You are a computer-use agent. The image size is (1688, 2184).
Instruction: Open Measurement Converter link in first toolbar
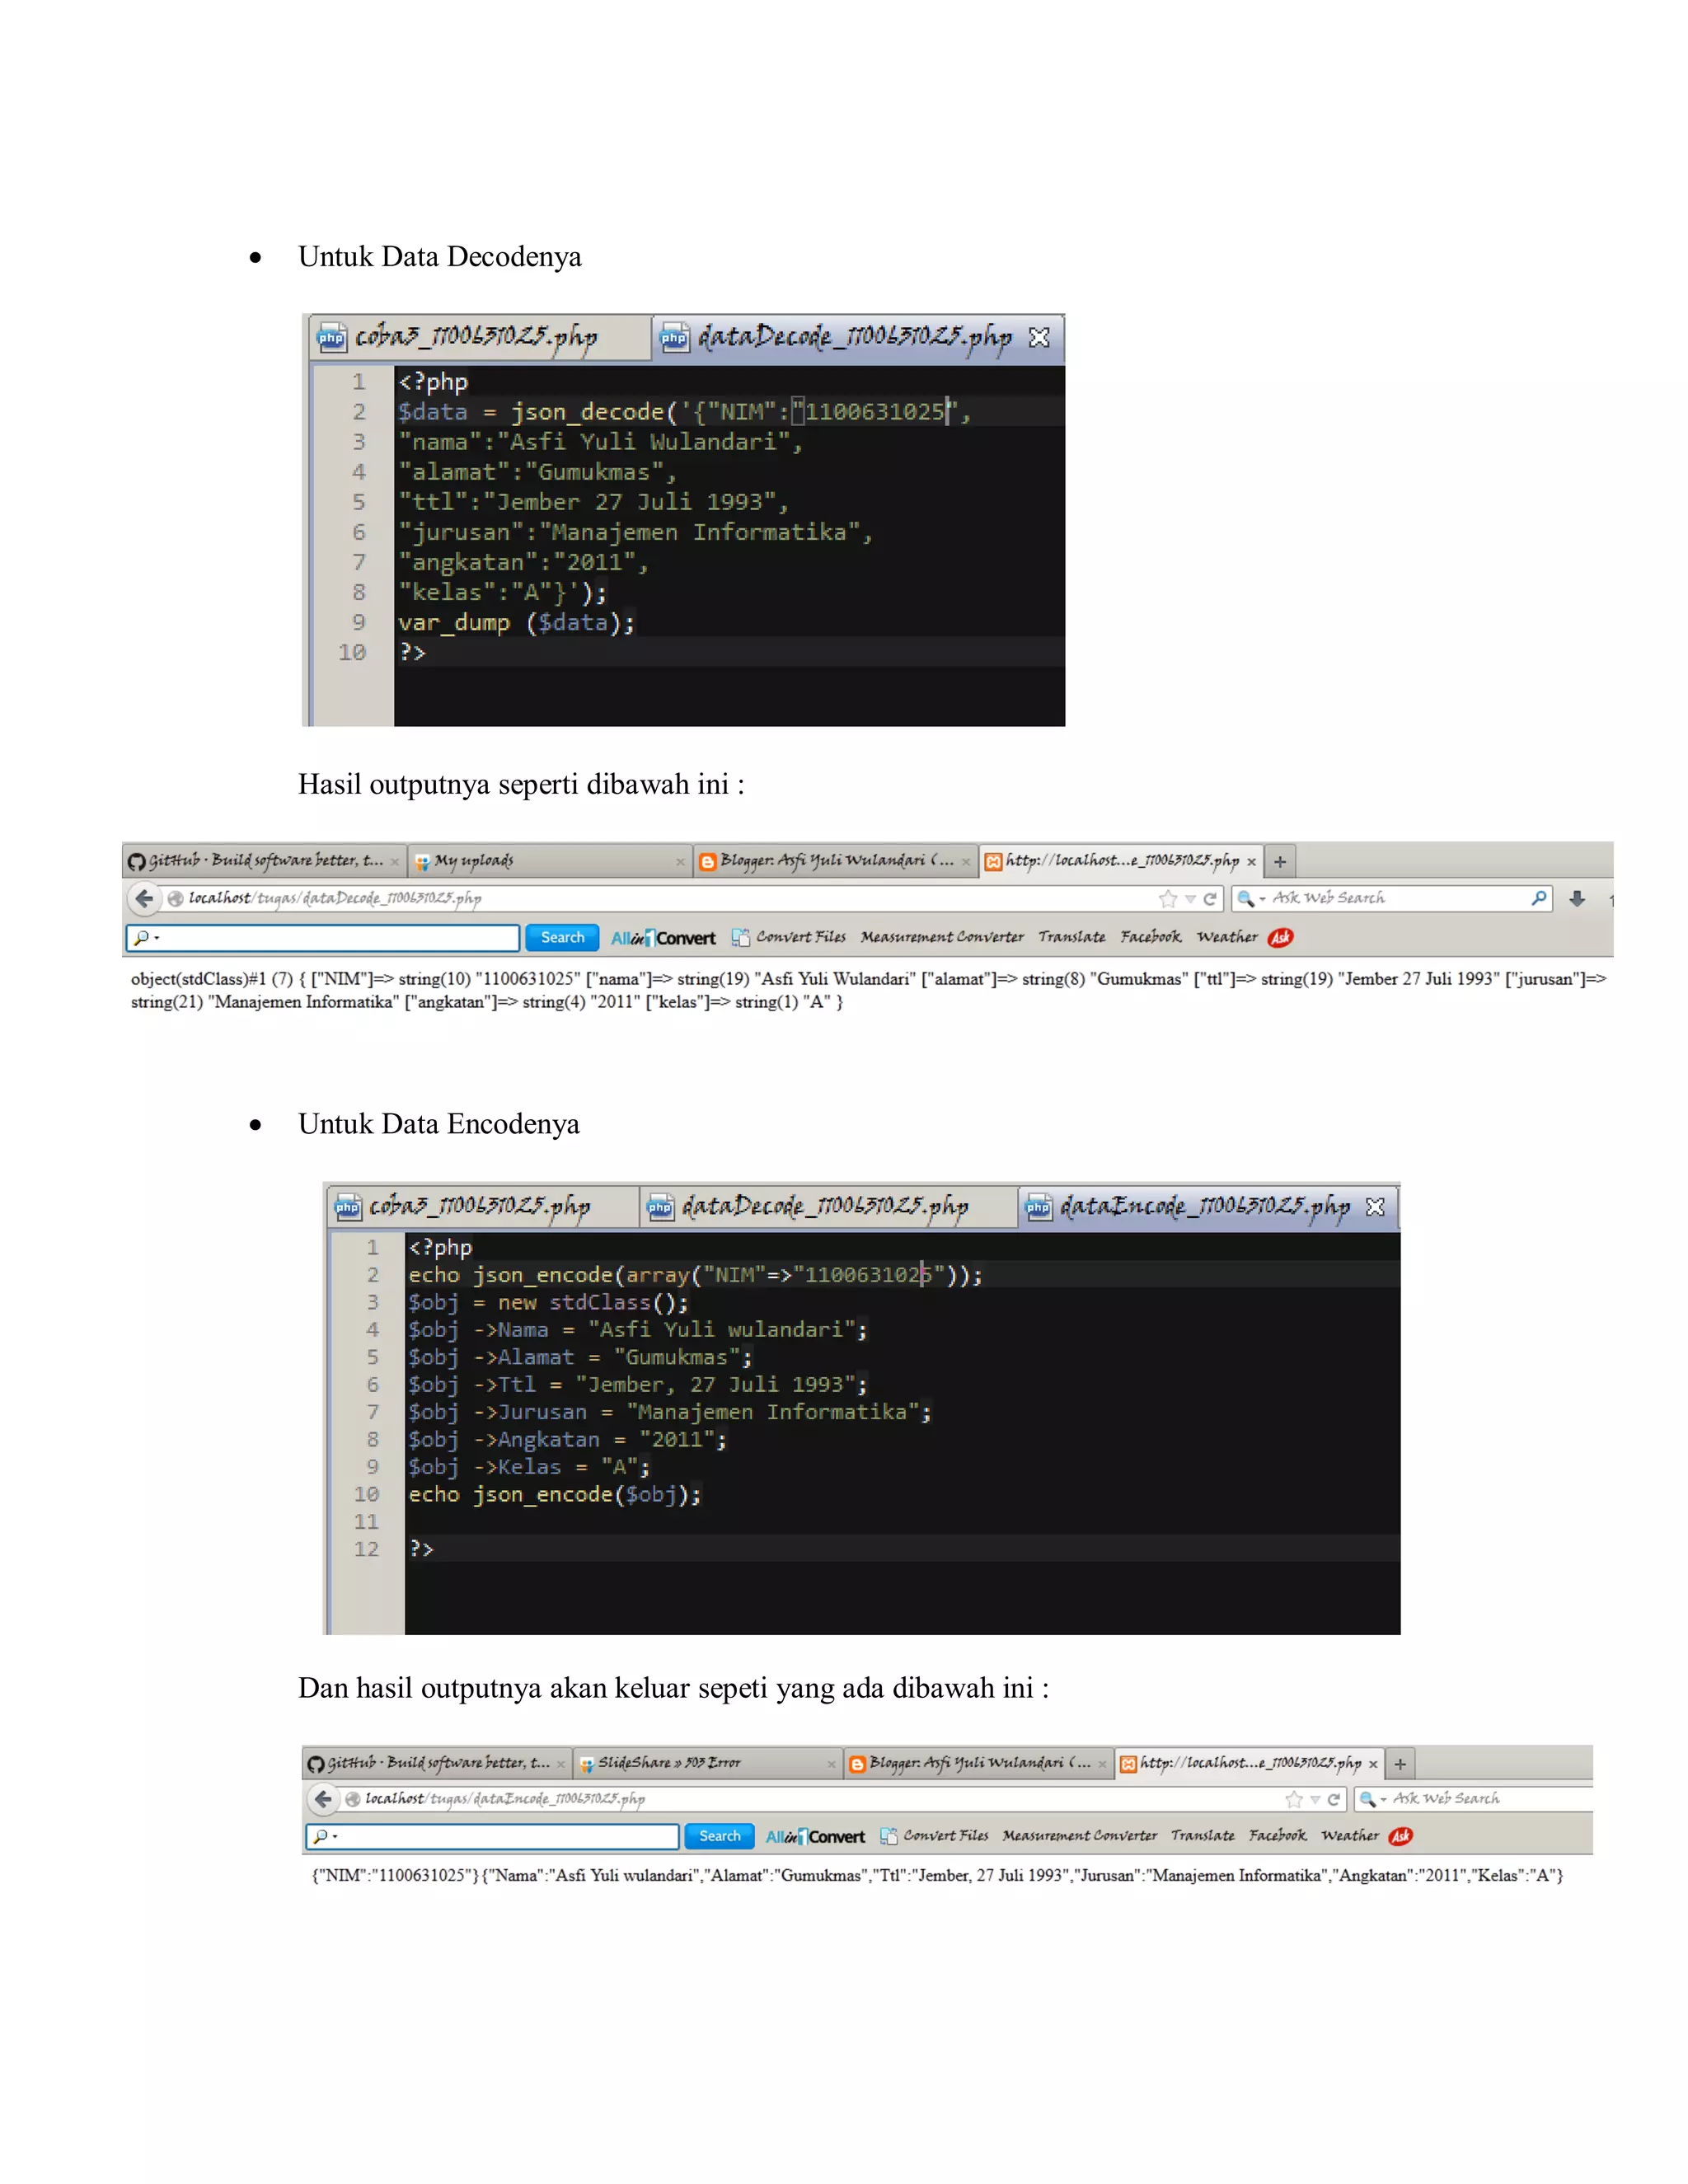941,937
